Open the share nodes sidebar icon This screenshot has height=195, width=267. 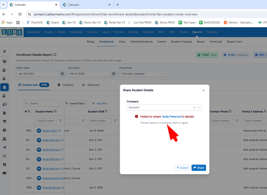click(4, 147)
